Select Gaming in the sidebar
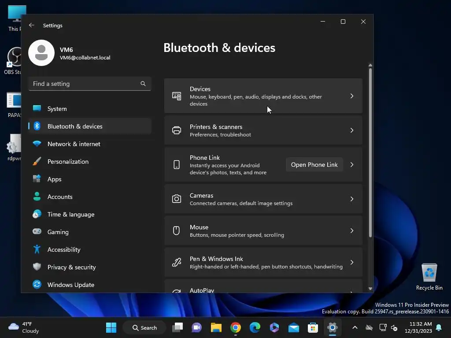This screenshot has width=451, height=338. [90, 231]
